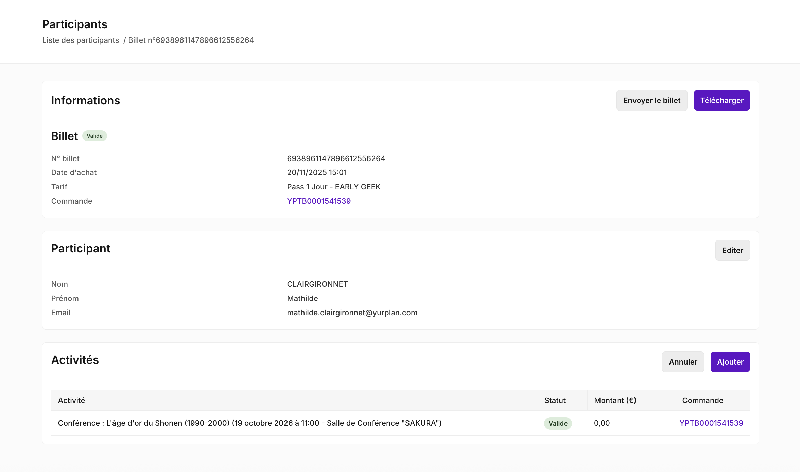Open order link in activities table row
Image resolution: width=800 pixels, height=472 pixels.
[x=711, y=423]
